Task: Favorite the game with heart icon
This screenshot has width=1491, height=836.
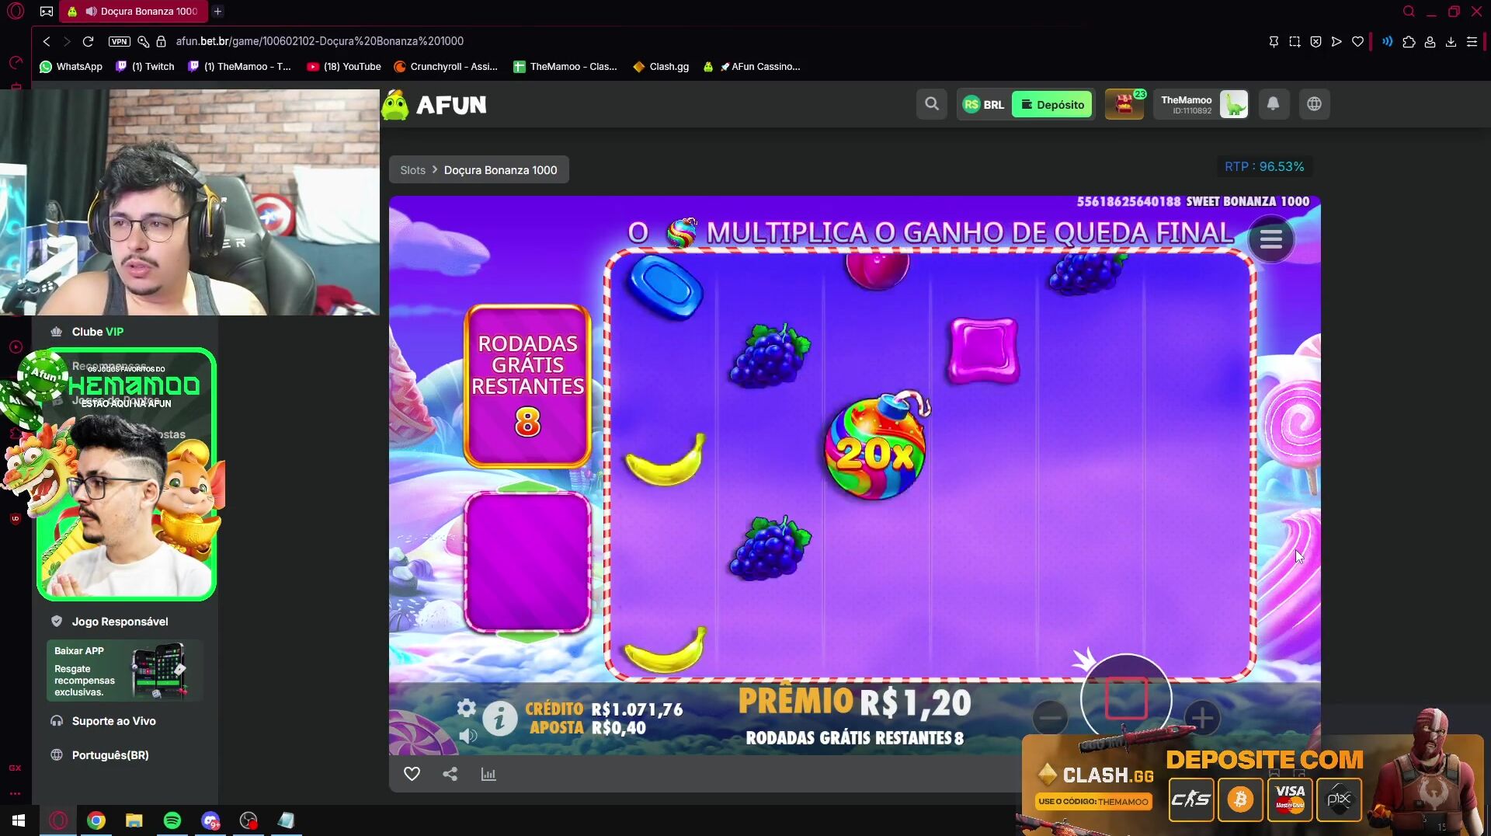Action: tap(412, 774)
